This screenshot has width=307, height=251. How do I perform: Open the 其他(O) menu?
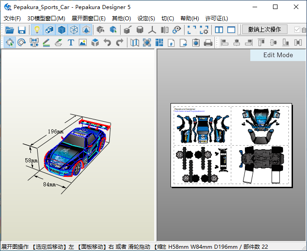pos(122,19)
